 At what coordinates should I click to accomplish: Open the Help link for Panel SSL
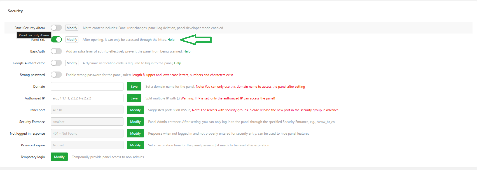[x=171, y=40]
